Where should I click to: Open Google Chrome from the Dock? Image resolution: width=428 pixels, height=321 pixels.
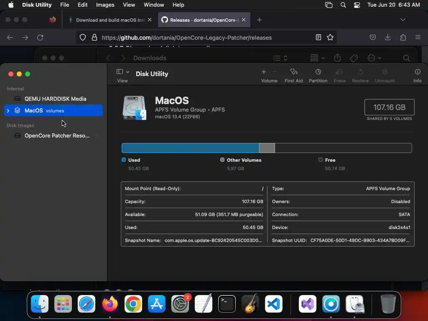tap(133, 304)
